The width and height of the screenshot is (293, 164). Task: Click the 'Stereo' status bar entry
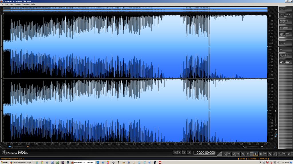click(242, 159)
